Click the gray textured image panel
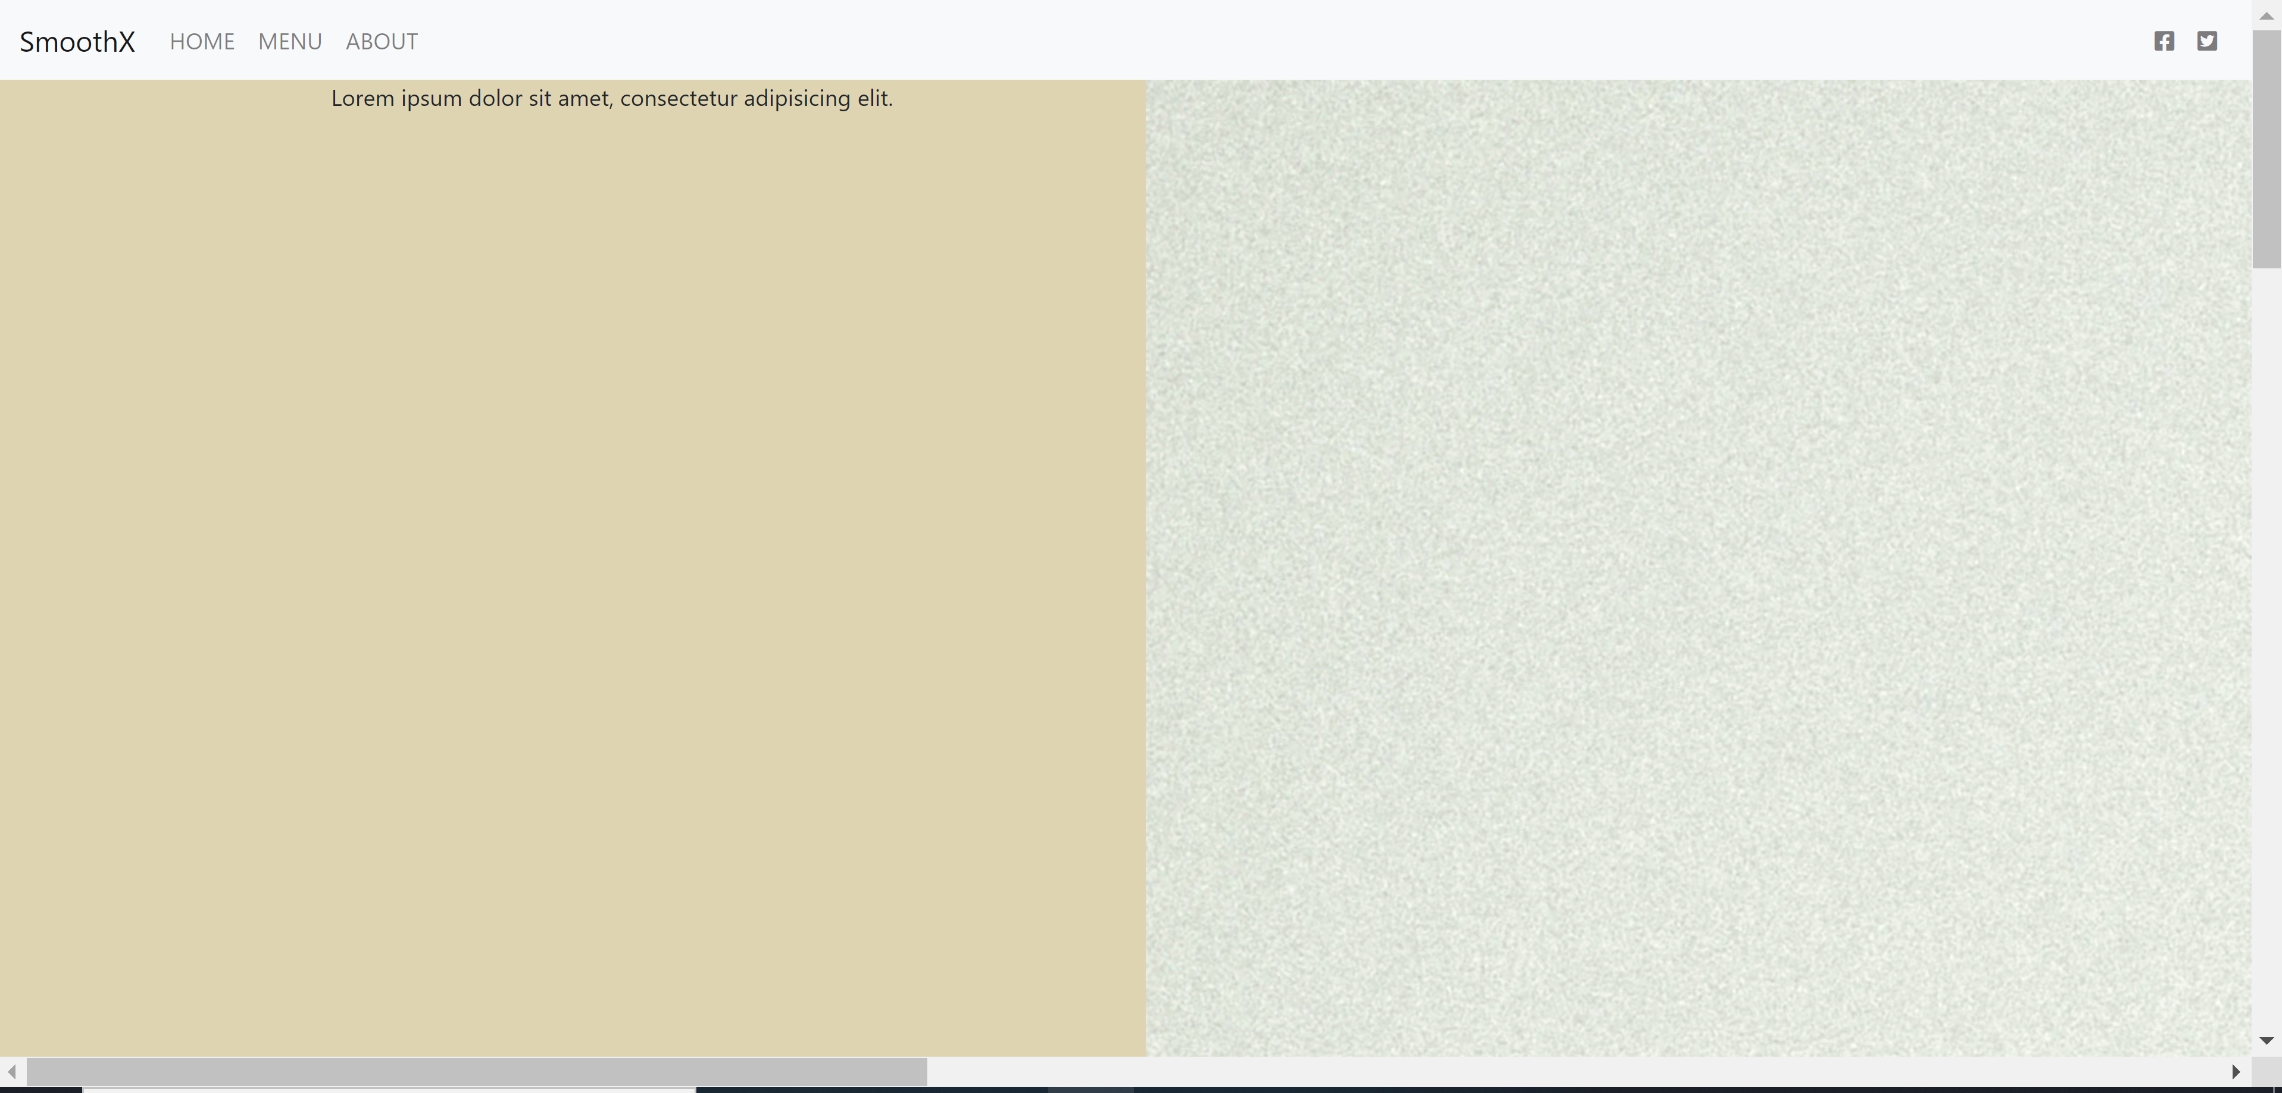2282x1093 pixels. coord(1698,567)
